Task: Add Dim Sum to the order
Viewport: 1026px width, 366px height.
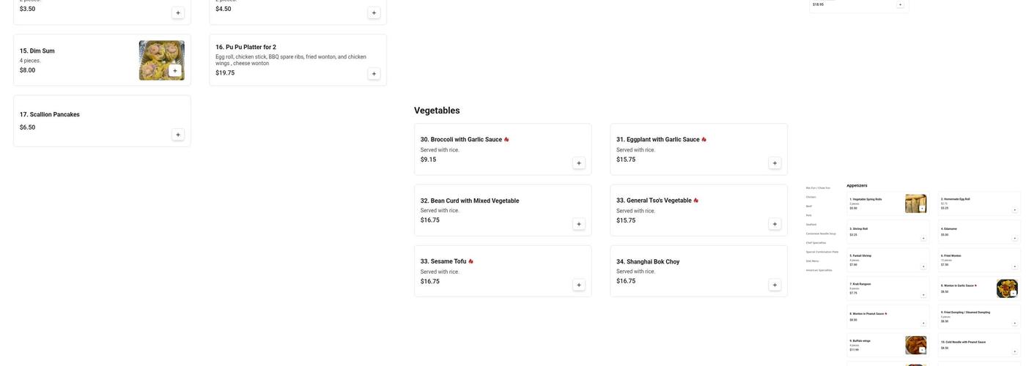Action: (175, 71)
